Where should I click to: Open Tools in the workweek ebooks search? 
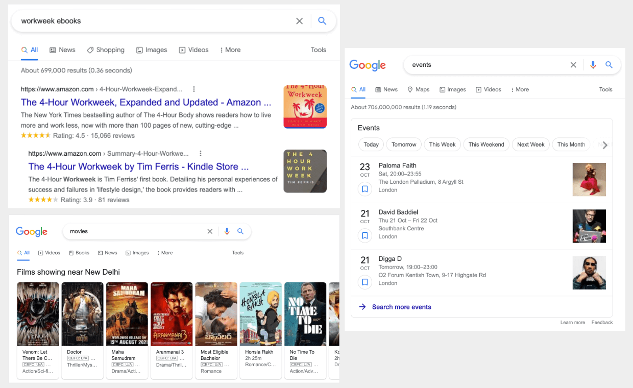coord(319,50)
